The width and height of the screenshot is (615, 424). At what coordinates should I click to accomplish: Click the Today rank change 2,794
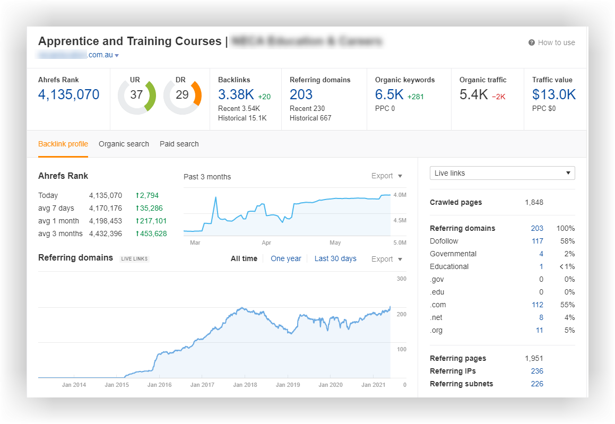point(147,195)
